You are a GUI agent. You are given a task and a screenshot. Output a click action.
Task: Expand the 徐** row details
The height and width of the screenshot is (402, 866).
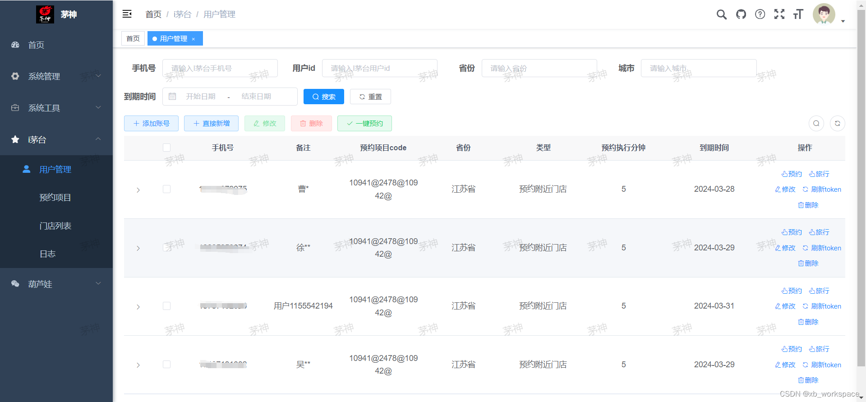tap(138, 248)
